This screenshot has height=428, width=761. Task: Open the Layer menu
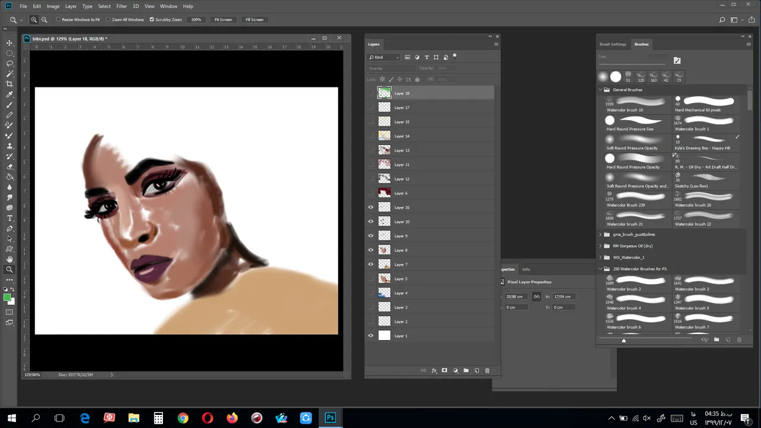coord(71,6)
